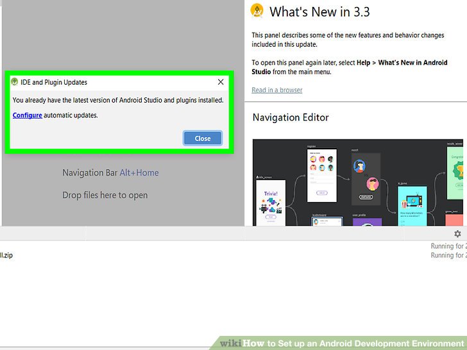Select the 'What's New in 3.3' title
The width and height of the screenshot is (467, 350).
coord(319,12)
